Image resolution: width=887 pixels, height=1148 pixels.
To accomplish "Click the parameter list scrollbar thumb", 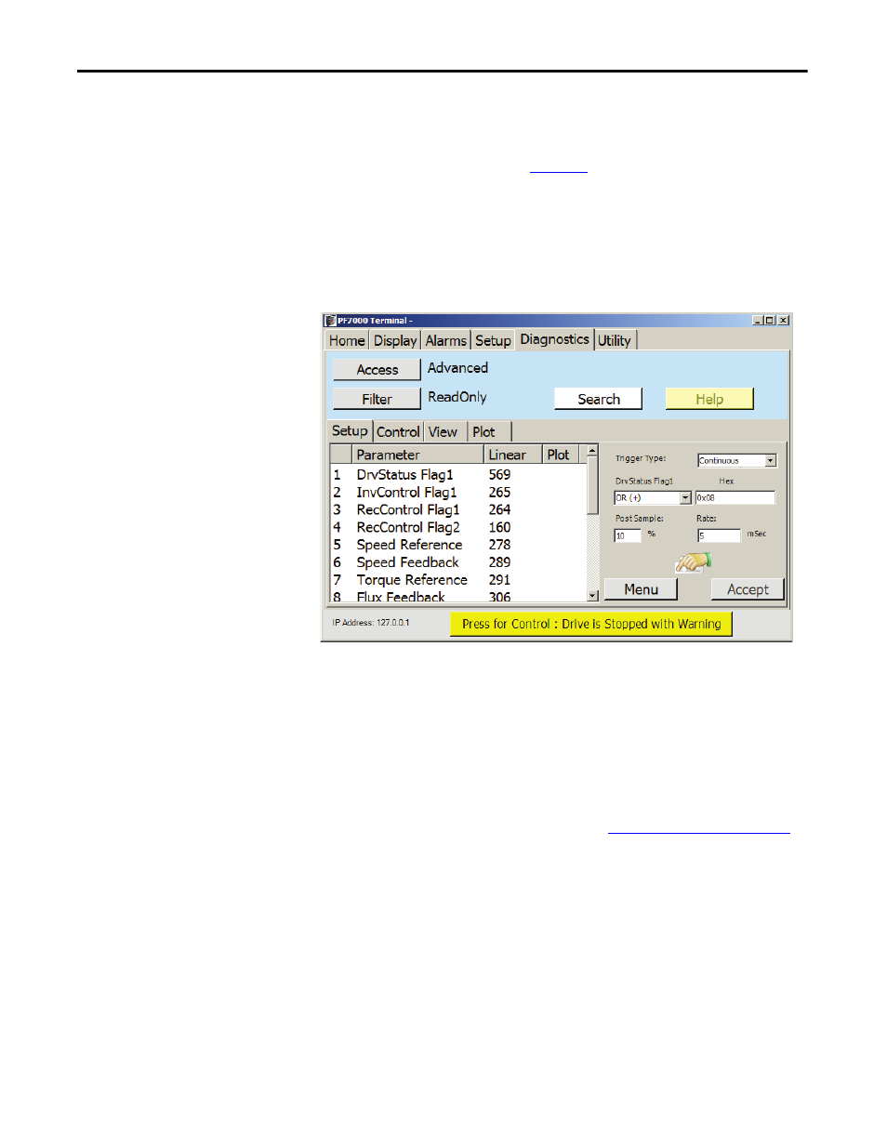I will click(x=592, y=484).
